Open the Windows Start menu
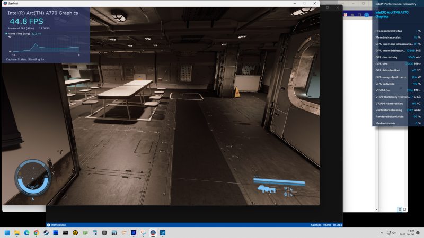 7,233
